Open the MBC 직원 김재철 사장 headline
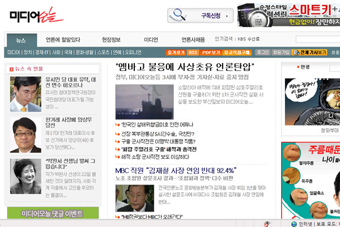This screenshot has width=340, height=227. [175, 169]
